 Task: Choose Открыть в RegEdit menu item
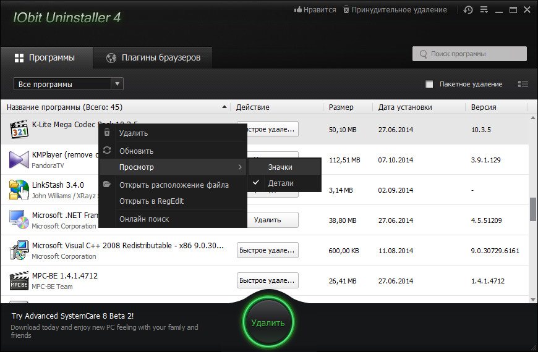[173, 201]
